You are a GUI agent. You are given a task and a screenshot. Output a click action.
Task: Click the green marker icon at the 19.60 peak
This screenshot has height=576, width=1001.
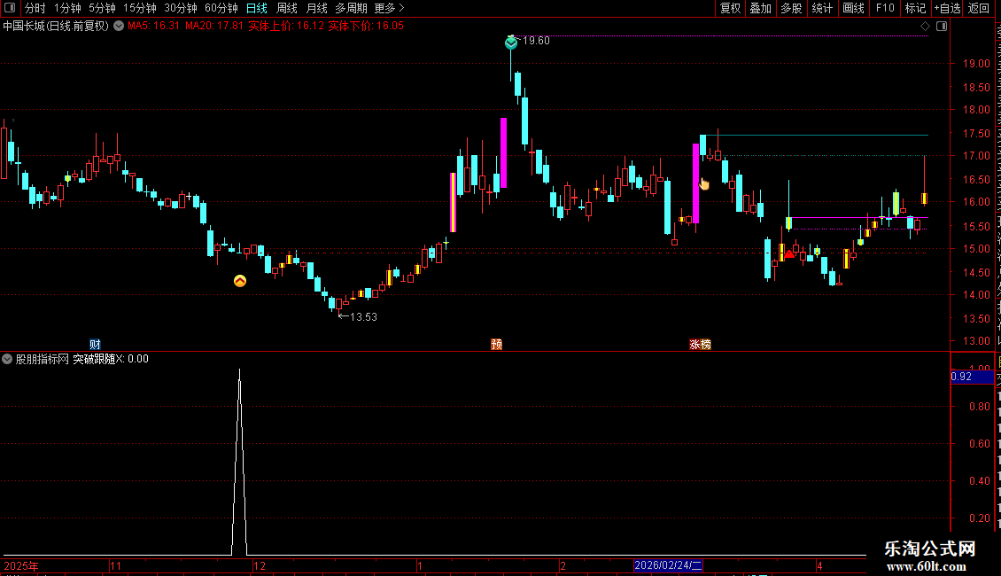click(x=511, y=43)
